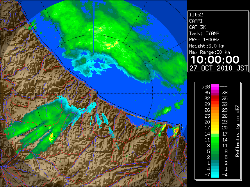Click the "---" legend label

tap(223, 87)
